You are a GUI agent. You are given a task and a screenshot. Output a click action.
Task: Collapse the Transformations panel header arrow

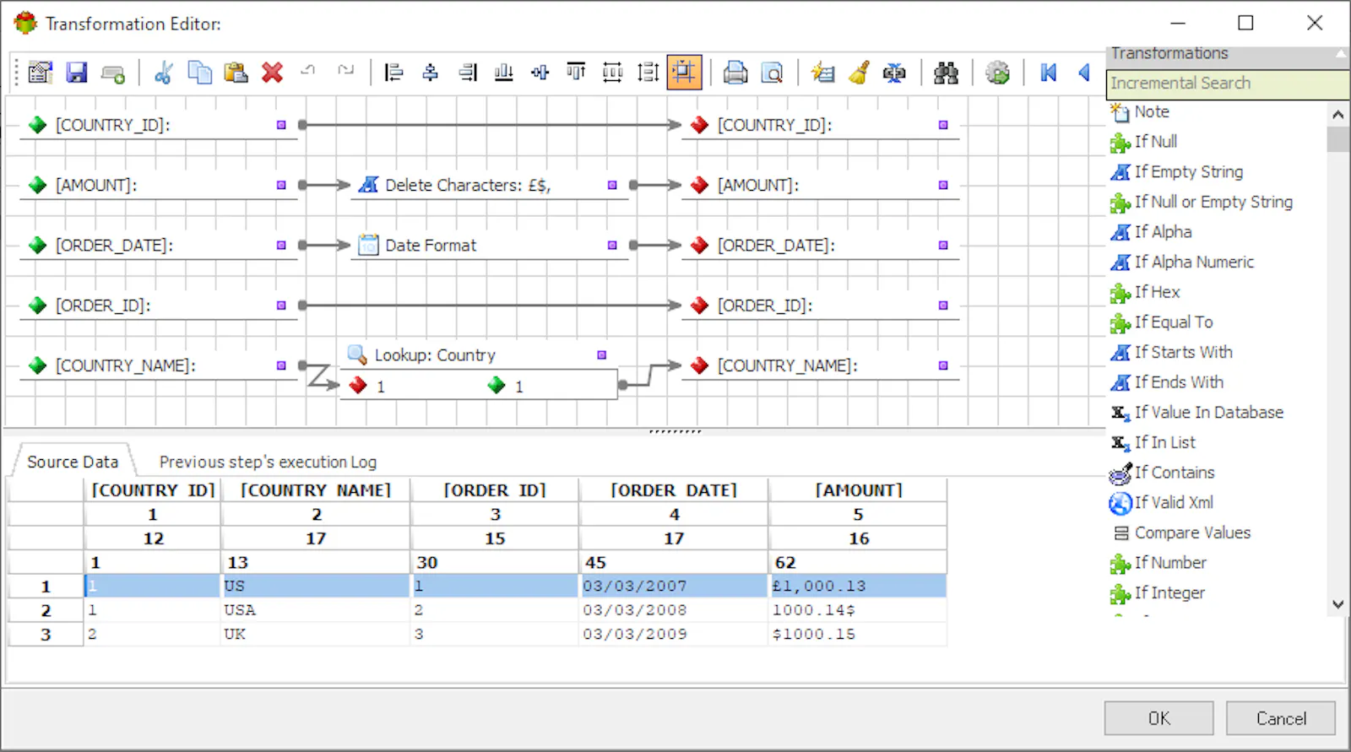[1340, 53]
